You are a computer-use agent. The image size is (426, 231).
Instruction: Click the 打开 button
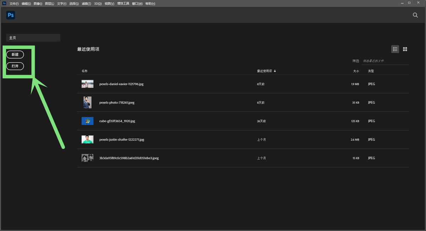(x=15, y=66)
